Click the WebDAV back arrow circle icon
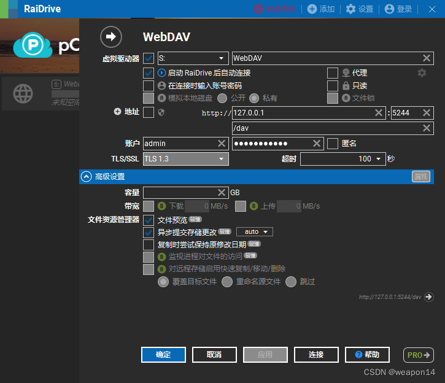The width and height of the screenshot is (445, 383). [111, 37]
